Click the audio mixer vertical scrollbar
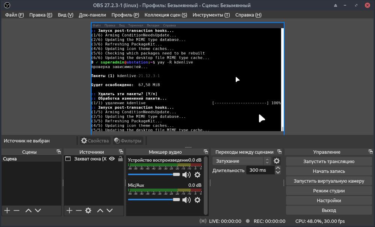Image resolution: width=375 pixels, height=227 pixels. [205, 186]
